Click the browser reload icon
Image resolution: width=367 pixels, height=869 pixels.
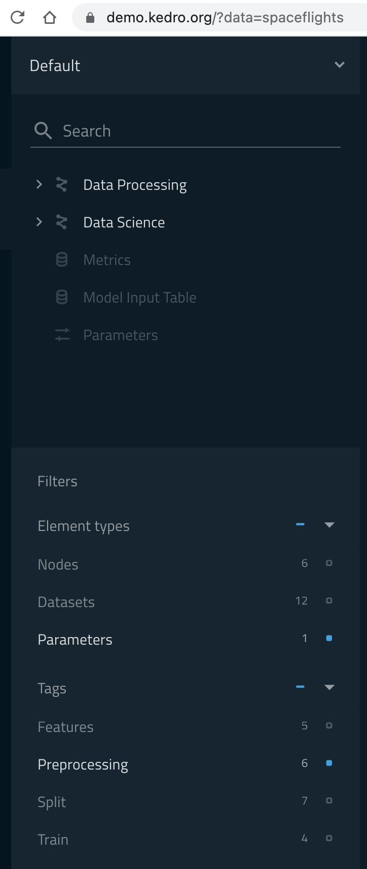click(x=17, y=18)
